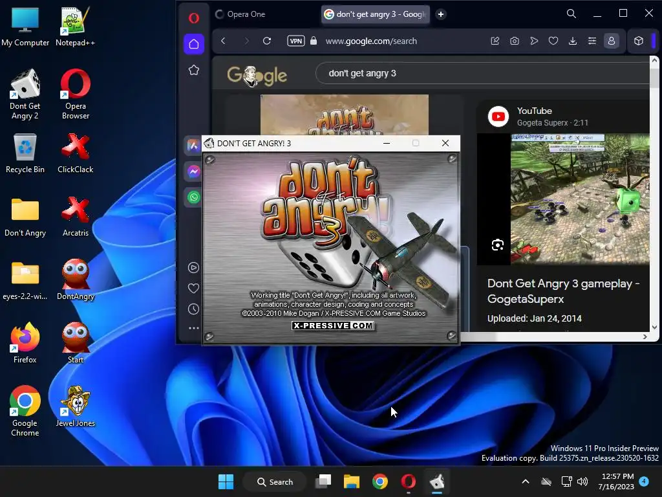The height and width of the screenshot is (497, 662).
Task: Open the Don't Angry folder
Action: coord(25,216)
